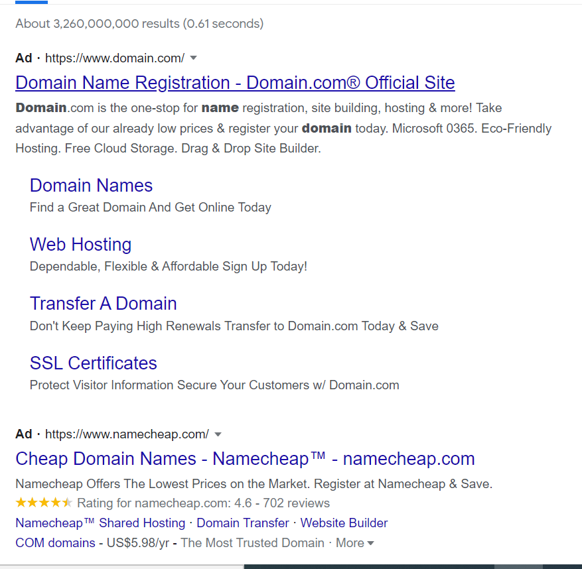Click 'Don't Keep Paying High Renewals' description
This screenshot has height=569, width=582.
point(234,326)
